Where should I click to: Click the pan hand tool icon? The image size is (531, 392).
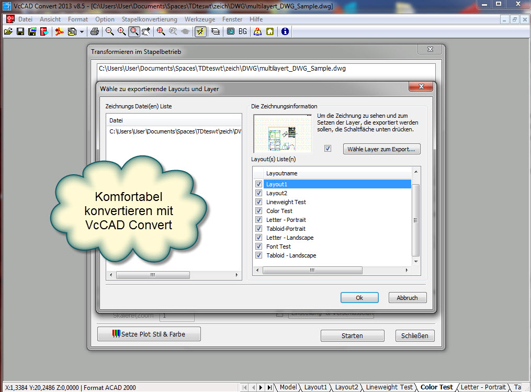[x=146, y=31]
